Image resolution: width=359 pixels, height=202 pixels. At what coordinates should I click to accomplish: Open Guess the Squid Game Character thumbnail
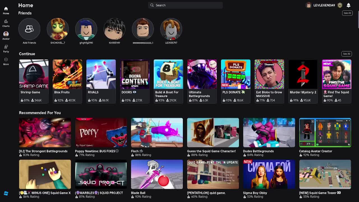(213, 132)
